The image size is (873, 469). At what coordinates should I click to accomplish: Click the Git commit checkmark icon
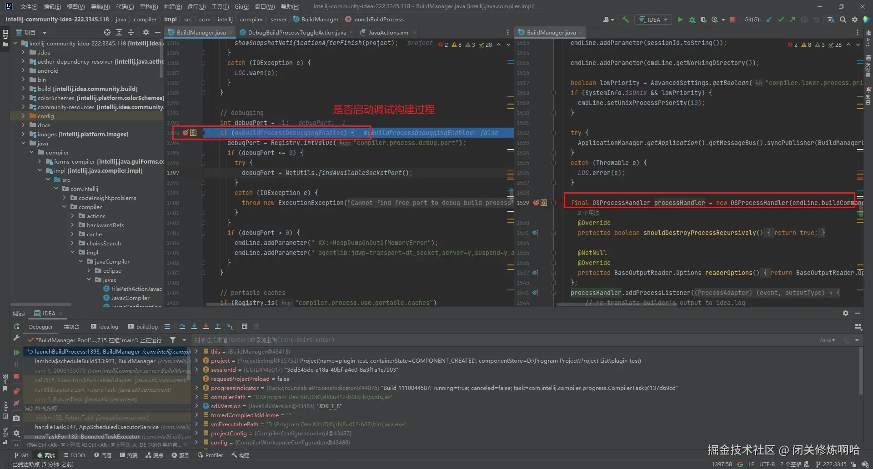[781, 20]
